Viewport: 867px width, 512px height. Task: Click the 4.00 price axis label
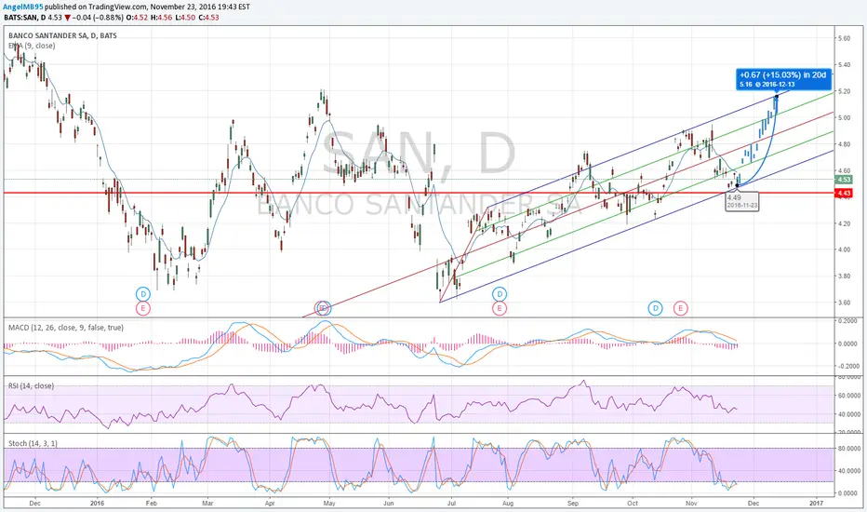tap(844, 249)
